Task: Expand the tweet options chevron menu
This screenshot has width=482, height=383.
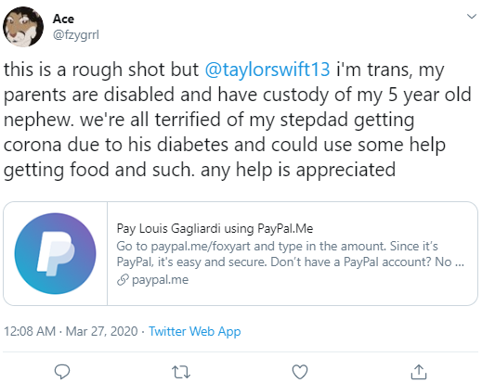Action: [x=472, y=16]
